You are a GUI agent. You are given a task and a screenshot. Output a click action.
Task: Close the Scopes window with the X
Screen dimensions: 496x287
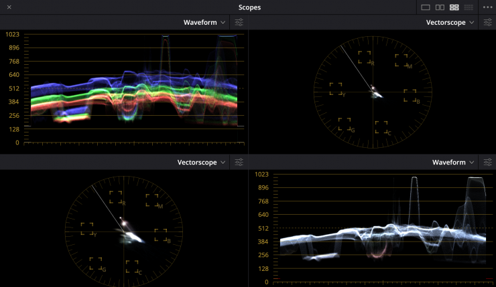[9, 7]
